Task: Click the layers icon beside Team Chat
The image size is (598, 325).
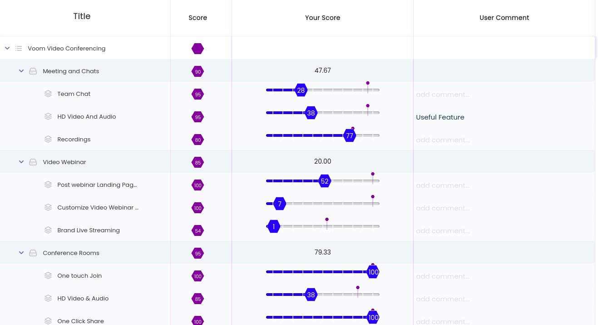Action: pos(48,94)
